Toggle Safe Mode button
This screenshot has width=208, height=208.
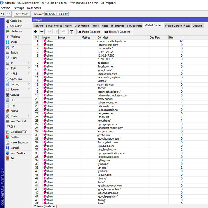point(22,14)
